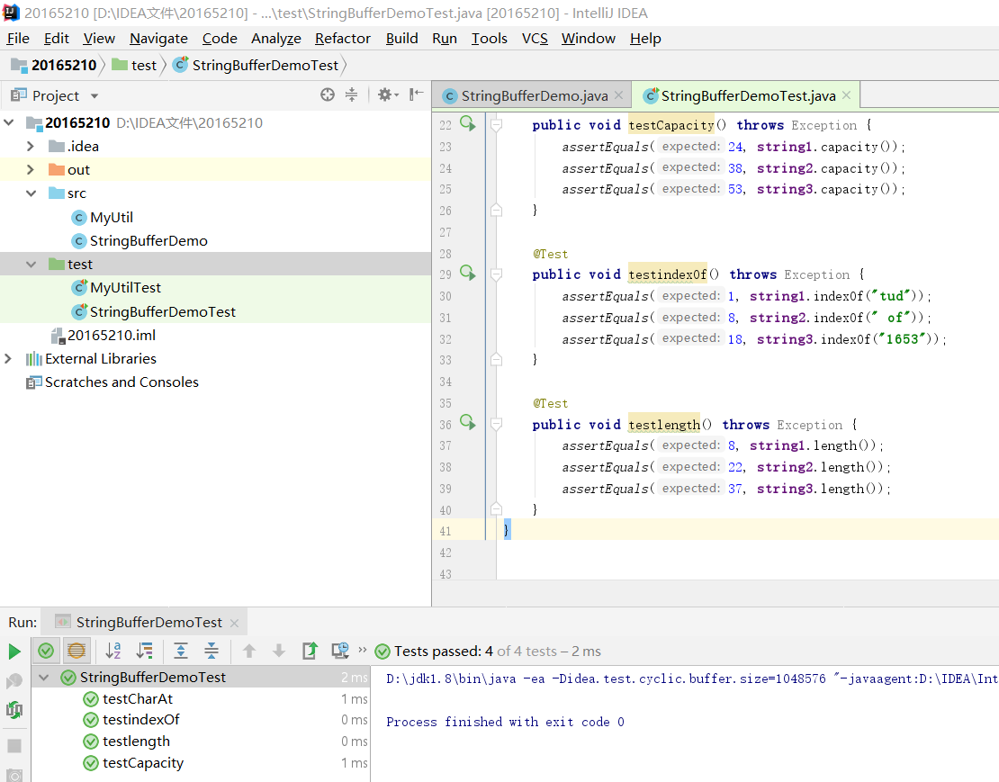This screenshot has width=999, height=782.
Task: Open the Refactor menu
Action: point(343,38)
